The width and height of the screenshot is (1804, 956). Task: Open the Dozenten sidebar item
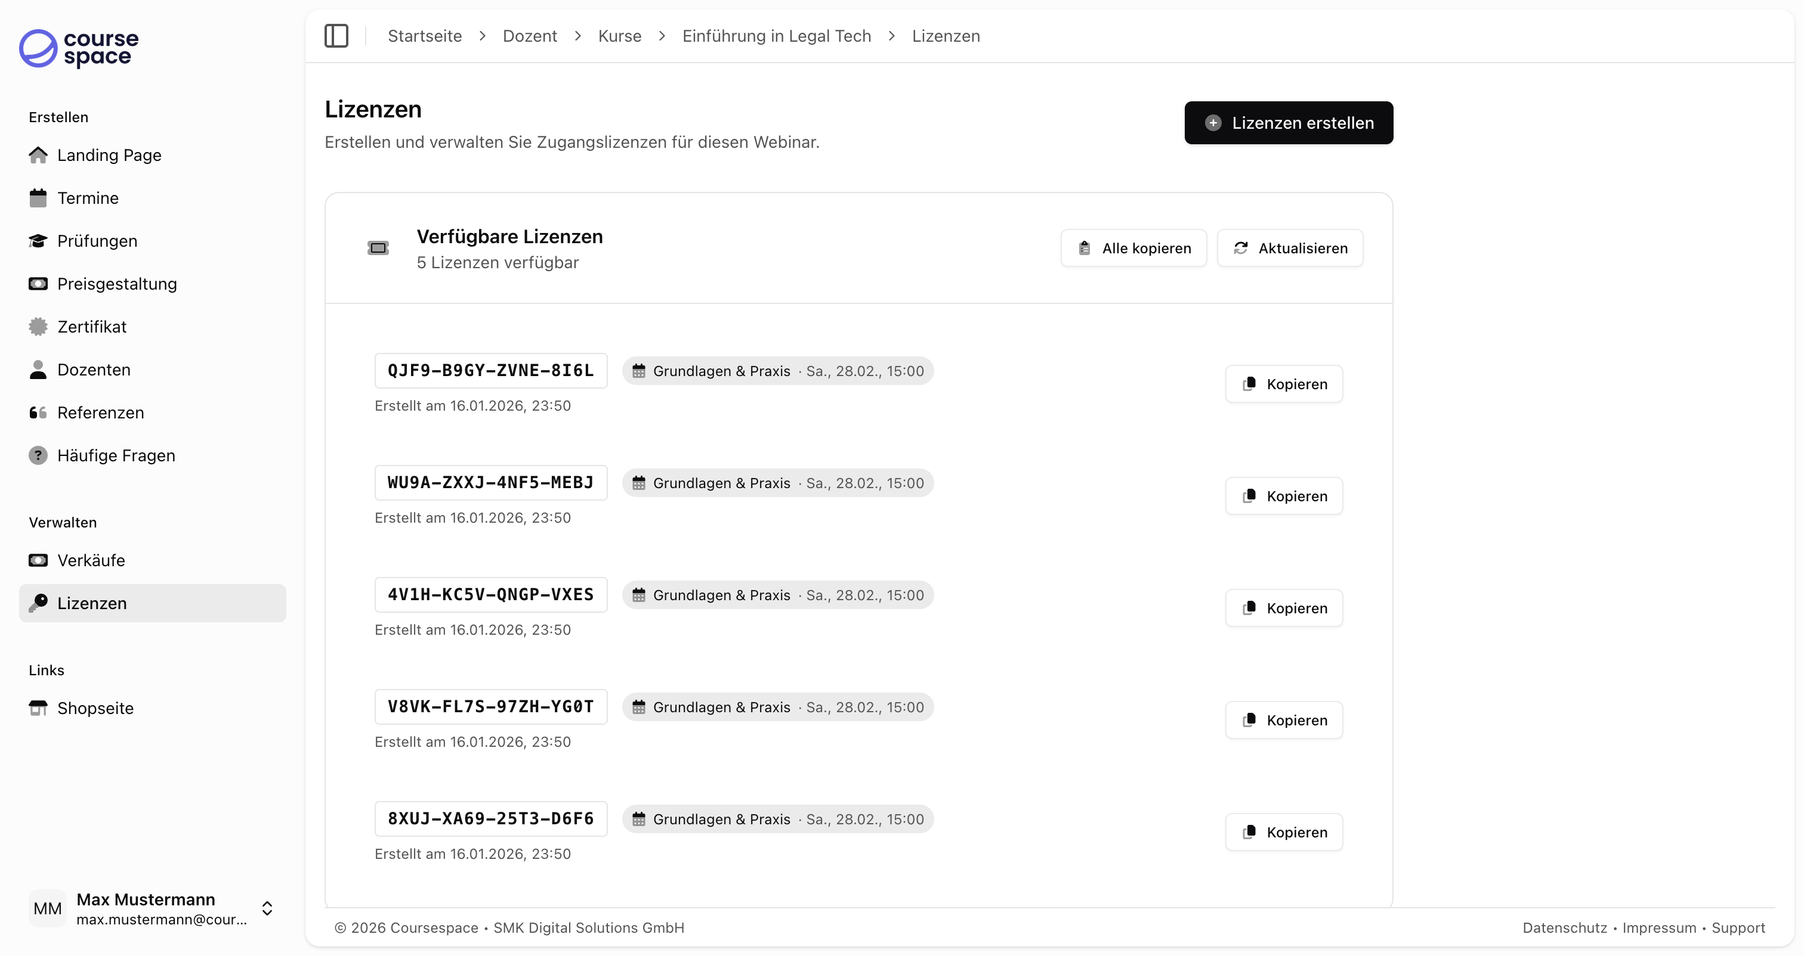pos(94,370)
